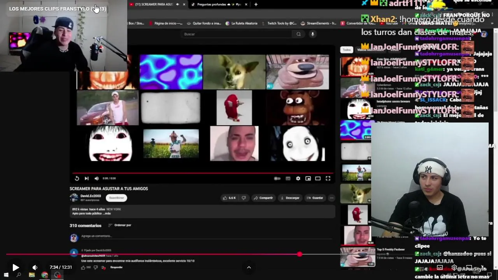This screenshot has width=498, height=280.
Task: Activate YouTube miniplayer mode
Action: pos(308,178)
